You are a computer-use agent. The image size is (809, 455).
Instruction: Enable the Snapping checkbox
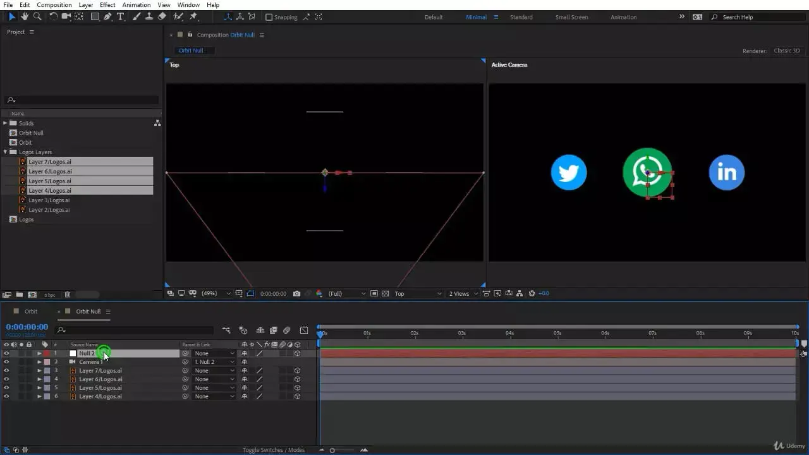[x=269, y=17]
